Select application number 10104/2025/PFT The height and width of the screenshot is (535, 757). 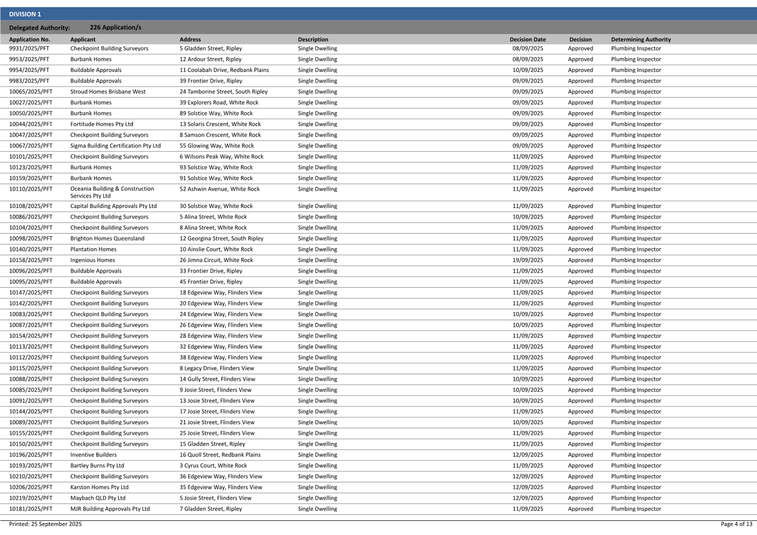(x=31, y=228)
